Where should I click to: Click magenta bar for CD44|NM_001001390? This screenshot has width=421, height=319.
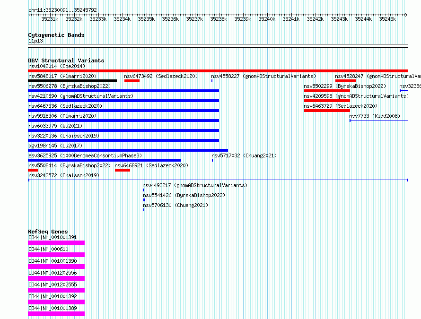pos(56,267)
